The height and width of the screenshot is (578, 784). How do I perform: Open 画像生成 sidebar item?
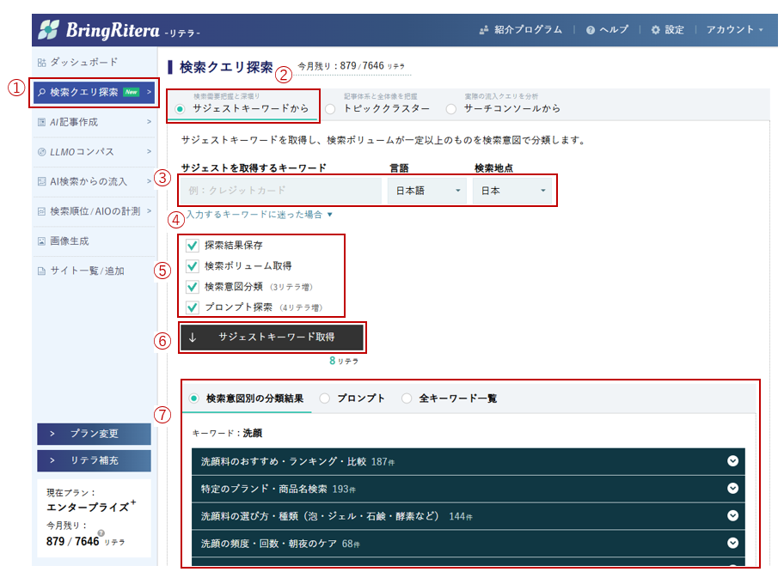[94, 241]
